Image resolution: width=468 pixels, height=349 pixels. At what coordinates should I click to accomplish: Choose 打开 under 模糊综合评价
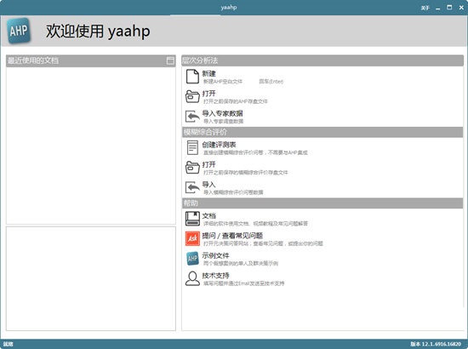tap(208, 164)
